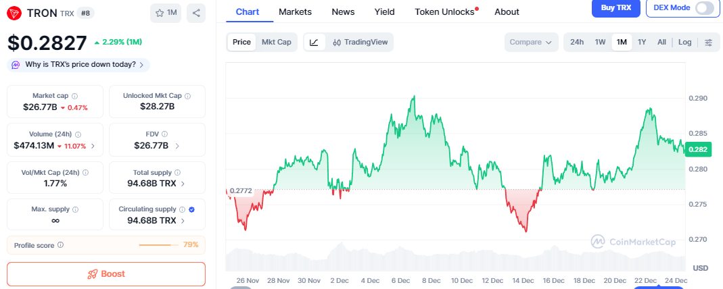This screenshot has width=723, height=289.
Task: Open the Markets tab
Action: point(295,11)
